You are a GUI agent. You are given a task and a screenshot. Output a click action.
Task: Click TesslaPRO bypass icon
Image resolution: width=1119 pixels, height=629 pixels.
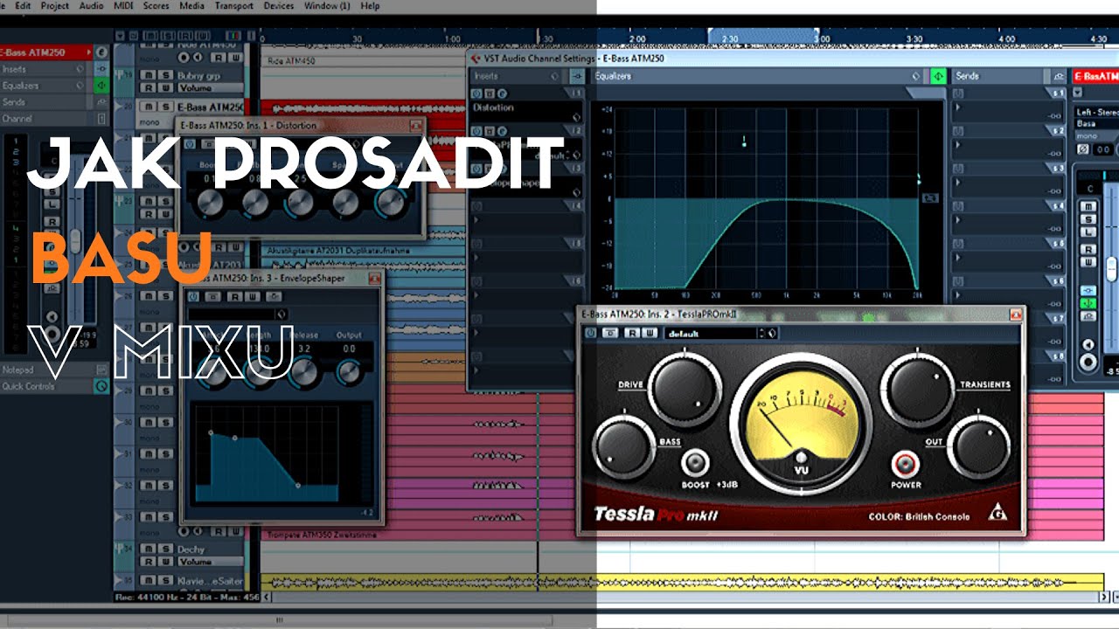[x=611, y=333]
